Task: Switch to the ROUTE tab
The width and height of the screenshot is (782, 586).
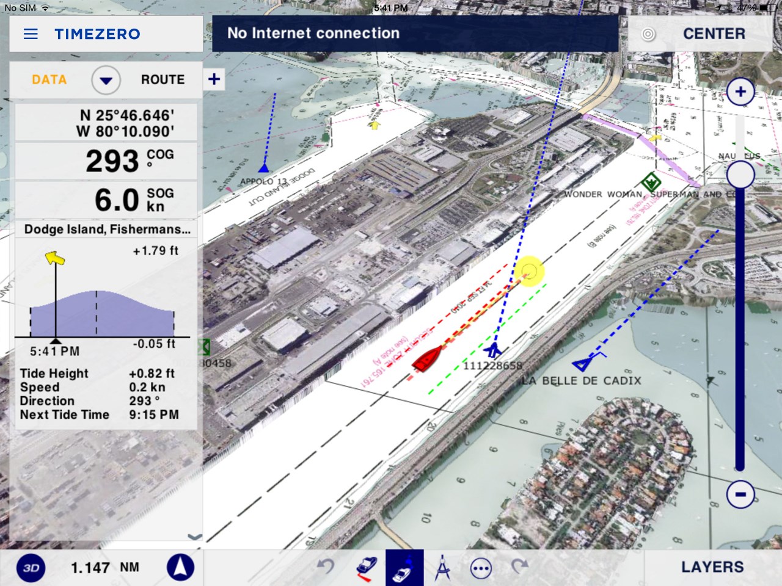Action: 163,80
